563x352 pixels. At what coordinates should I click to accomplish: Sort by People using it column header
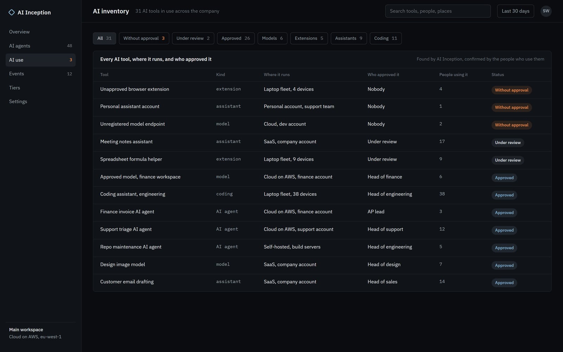(x=453, y=75)
